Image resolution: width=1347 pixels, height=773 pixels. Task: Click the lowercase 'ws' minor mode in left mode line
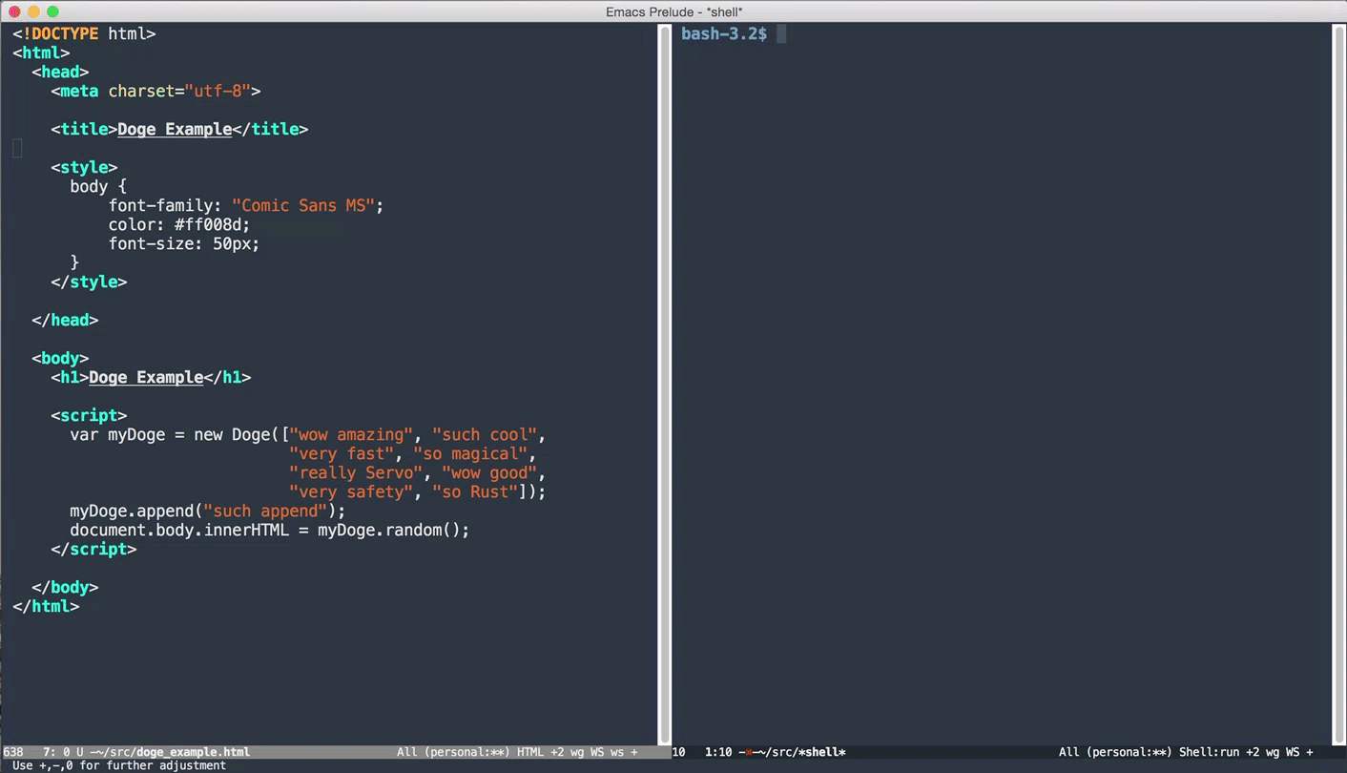click(x=616, y=752)
